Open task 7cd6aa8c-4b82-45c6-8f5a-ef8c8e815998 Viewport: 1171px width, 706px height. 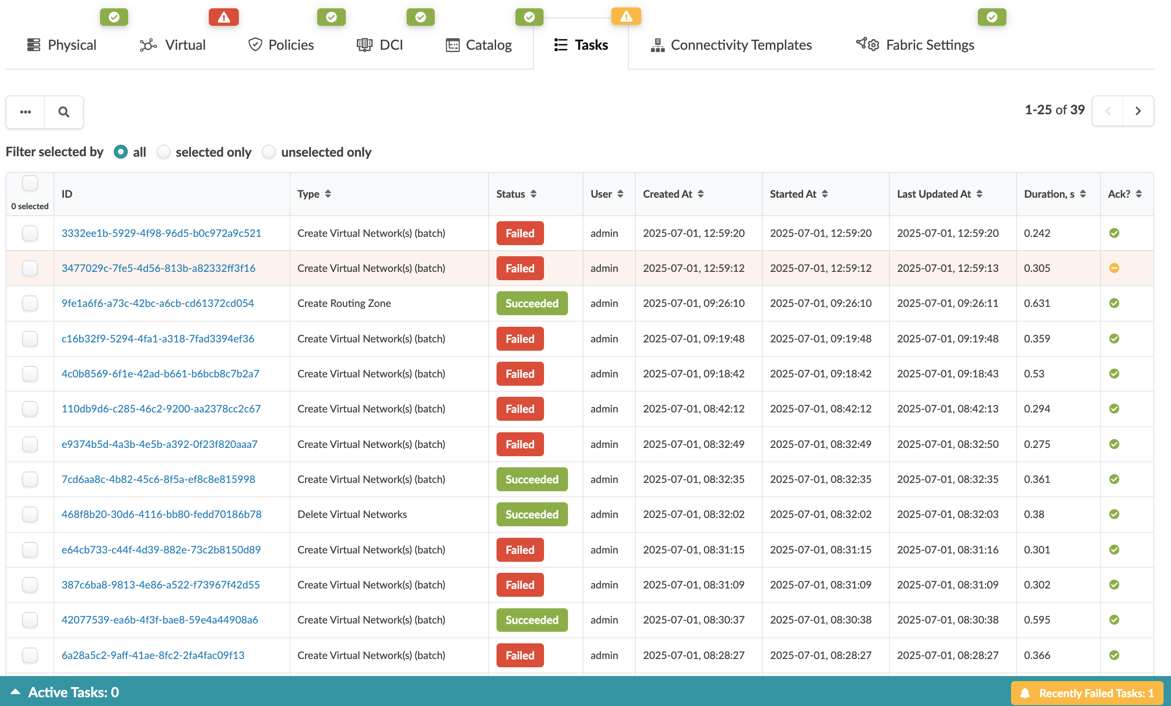(x=158, y=479)
